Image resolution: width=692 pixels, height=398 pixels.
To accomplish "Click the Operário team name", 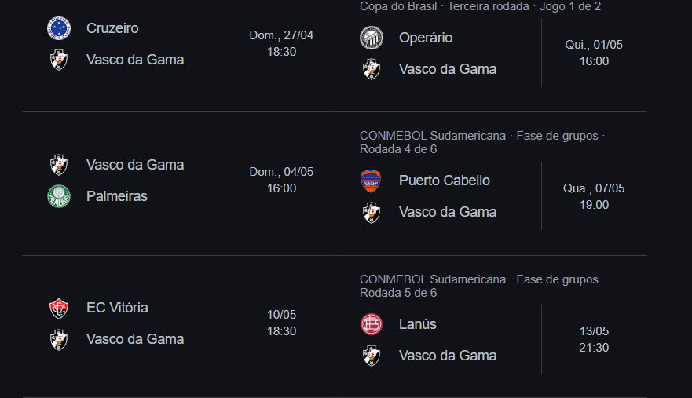I will (426, 38).
